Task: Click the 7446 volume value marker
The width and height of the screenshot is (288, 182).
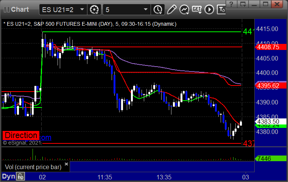Action: pyautogui.click(x=270, y=158)
